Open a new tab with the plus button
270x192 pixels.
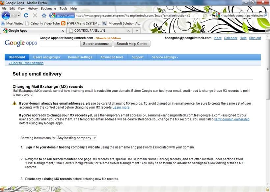coord(137,31)
